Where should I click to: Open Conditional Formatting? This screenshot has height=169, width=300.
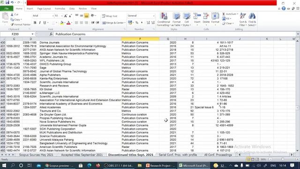point(164,20)
